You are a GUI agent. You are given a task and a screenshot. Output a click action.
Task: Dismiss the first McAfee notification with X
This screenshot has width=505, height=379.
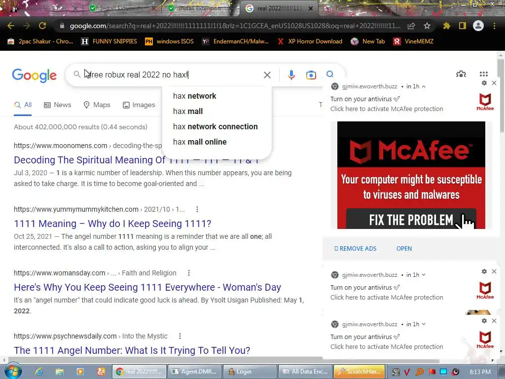494,83
